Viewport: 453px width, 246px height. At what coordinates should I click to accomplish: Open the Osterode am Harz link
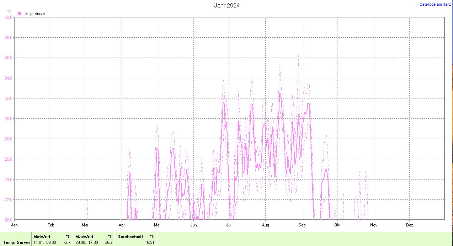(435, 4)
